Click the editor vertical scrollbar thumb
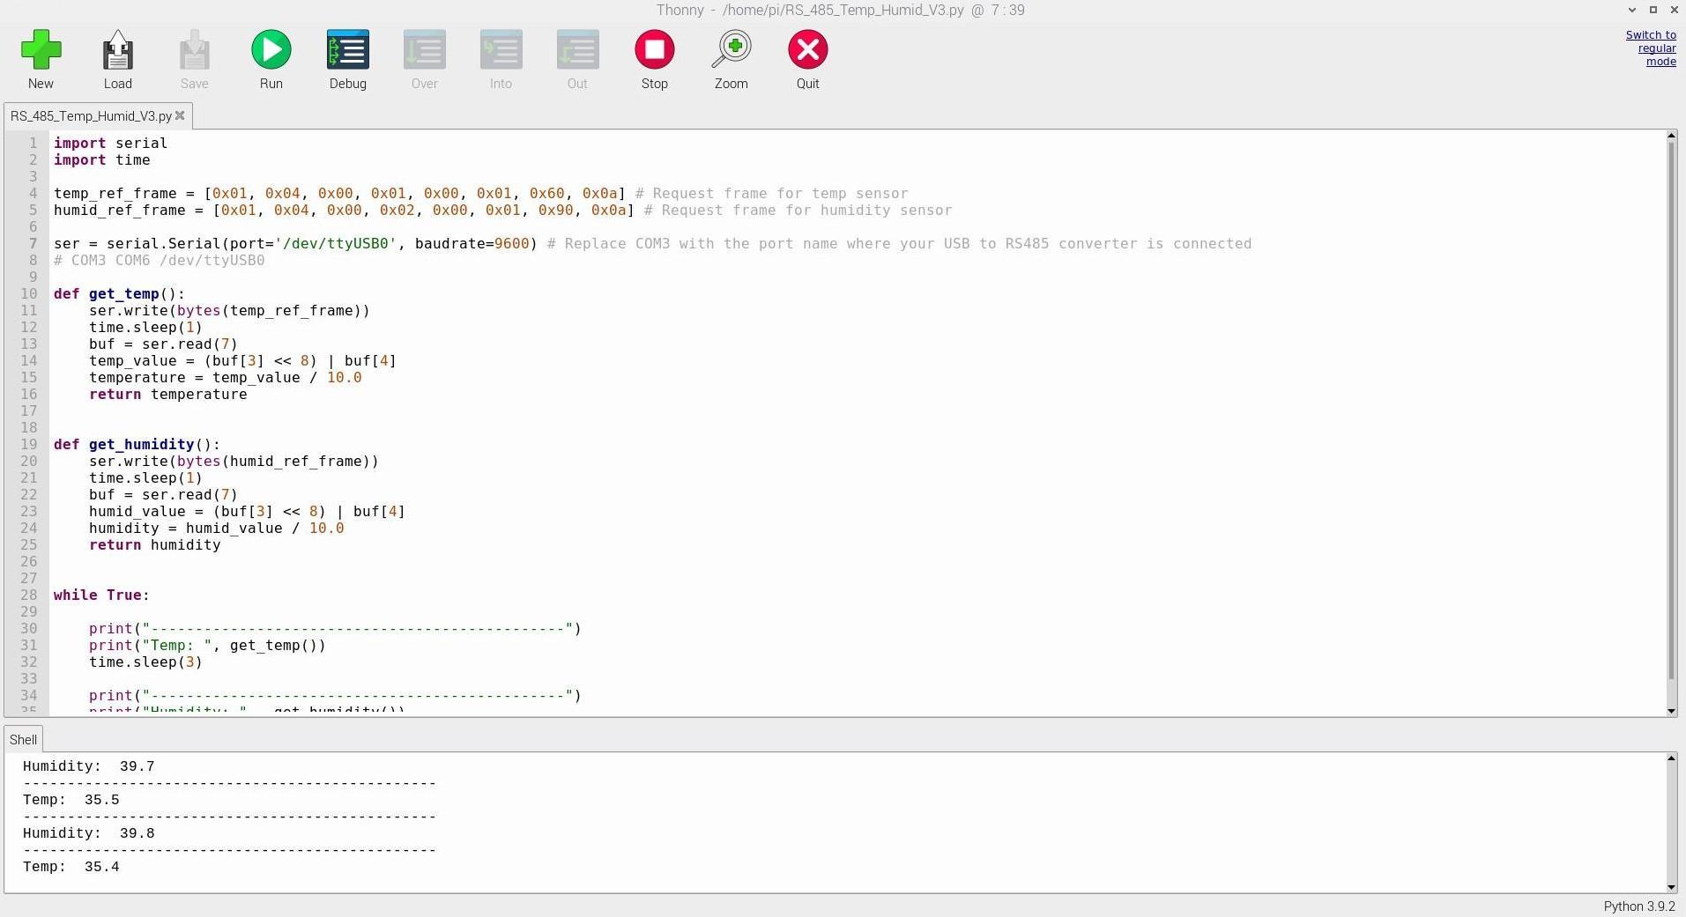This screenshot has height=917, width=1686. (1671, 410)
